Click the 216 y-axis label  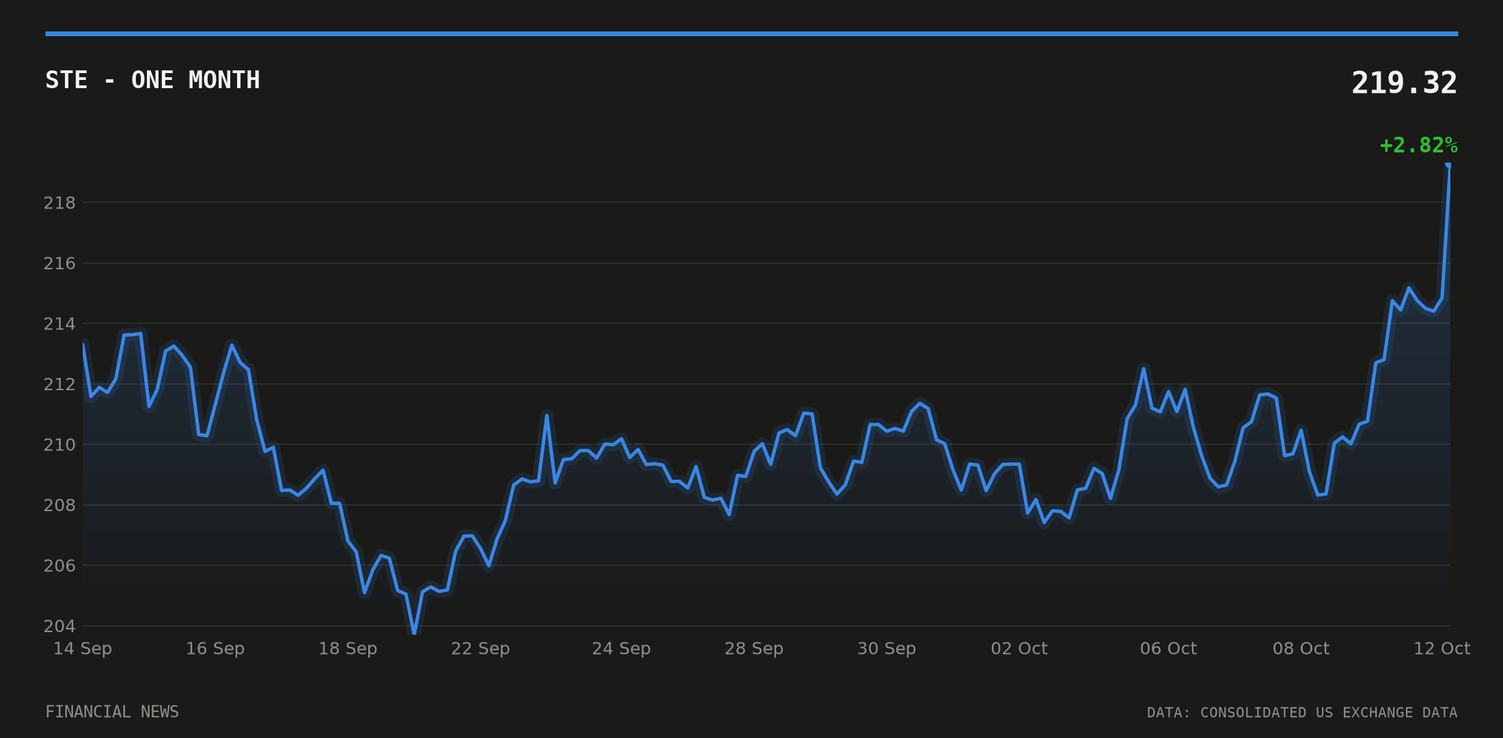[59, 264]
